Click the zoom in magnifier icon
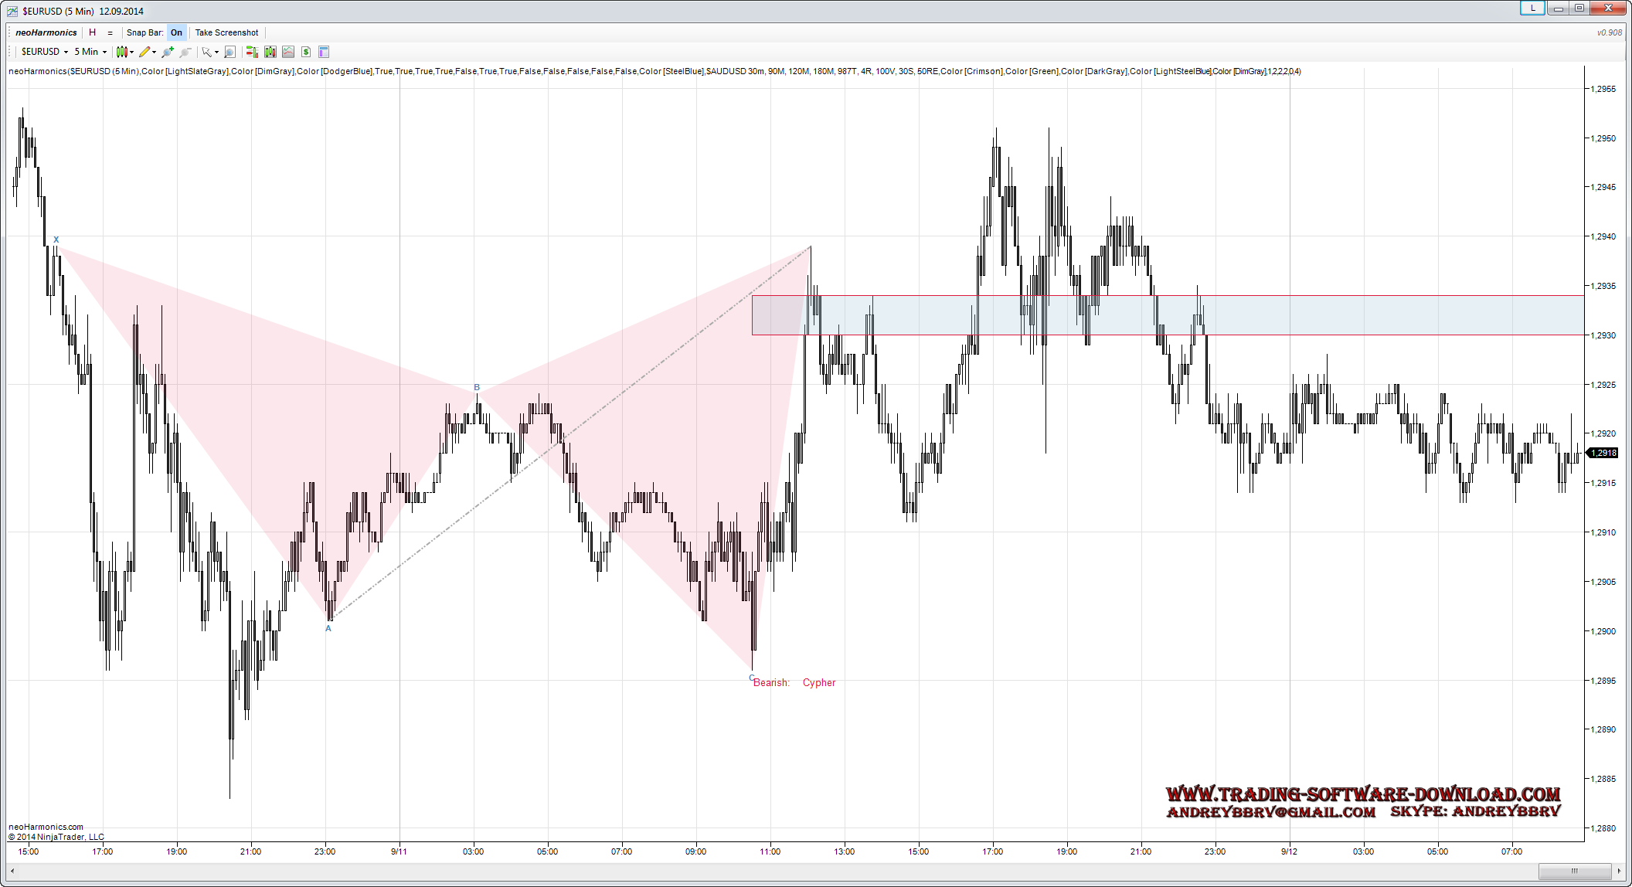 pyautogui.click(x=167, y=52)
